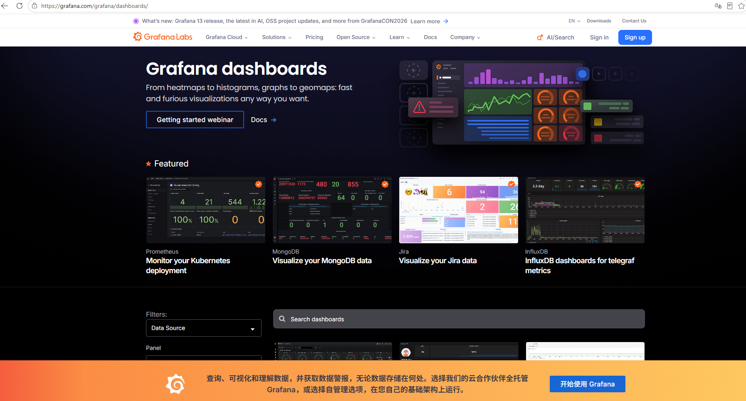
Task: Click the 开始使用 Grafana button
Action: pos(587,384)
